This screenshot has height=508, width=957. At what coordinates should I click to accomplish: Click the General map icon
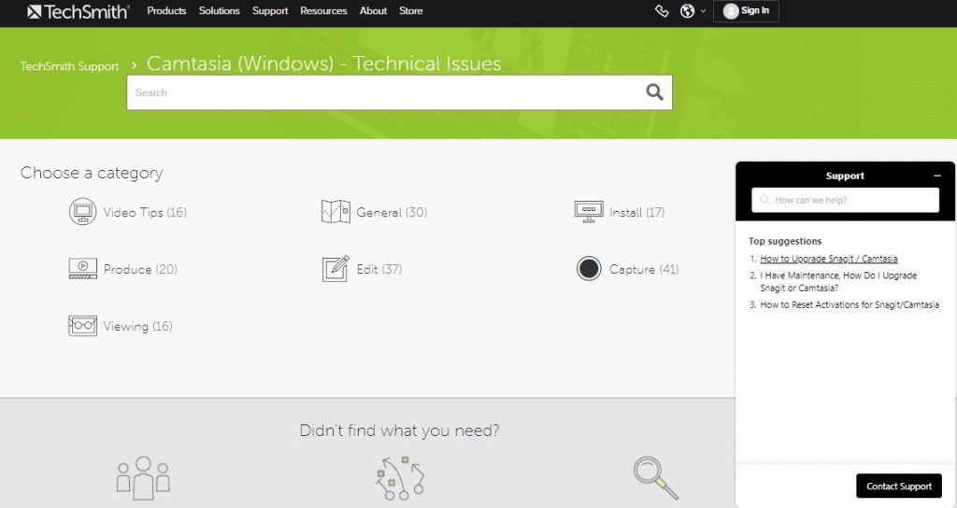pos(336,212)
